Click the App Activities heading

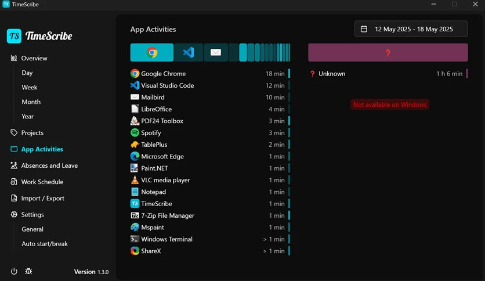point(153,30)
